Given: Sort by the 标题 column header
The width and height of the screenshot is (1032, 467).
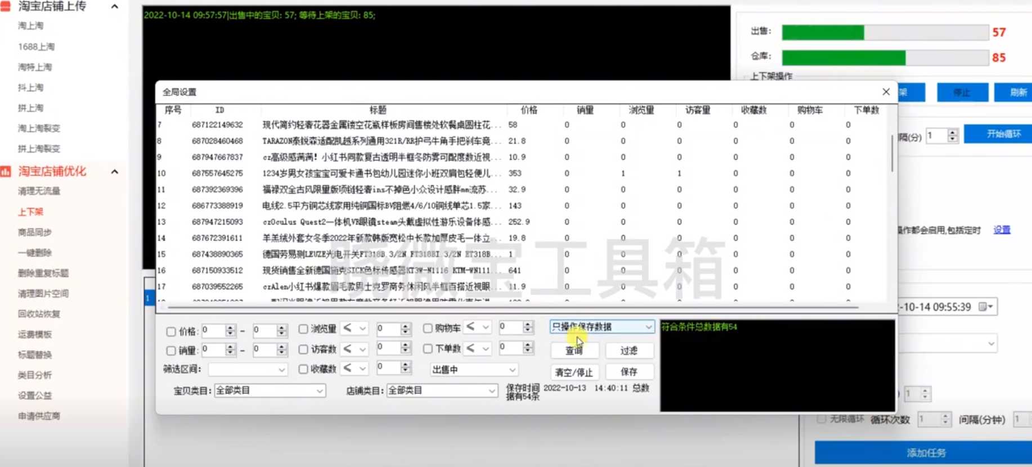Looking at the screenshot, I should click(x=378, y=110).
